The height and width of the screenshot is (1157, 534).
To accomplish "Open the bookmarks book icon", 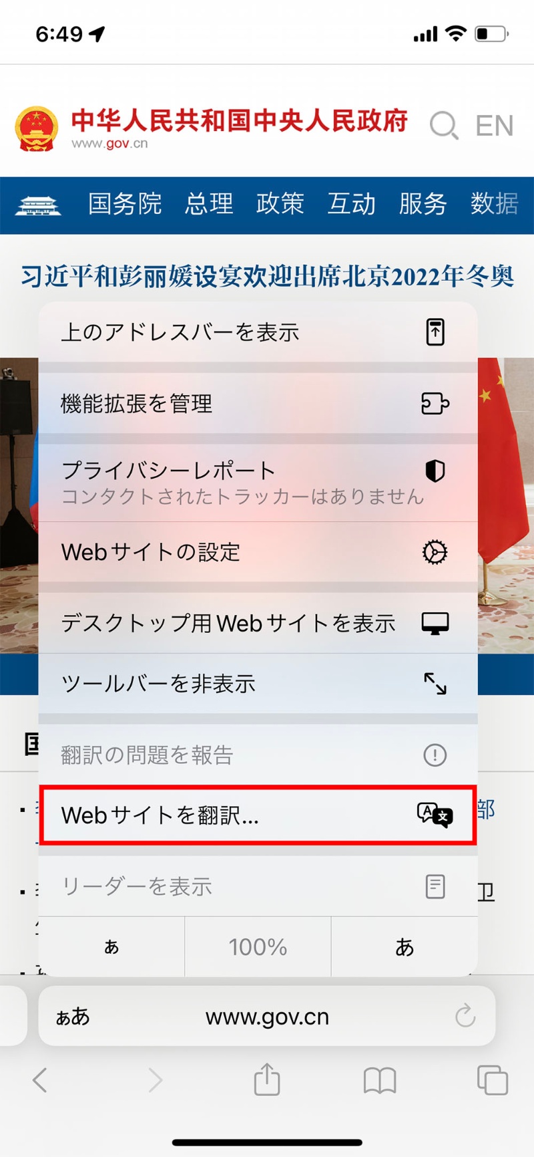I will point(380,1080).
